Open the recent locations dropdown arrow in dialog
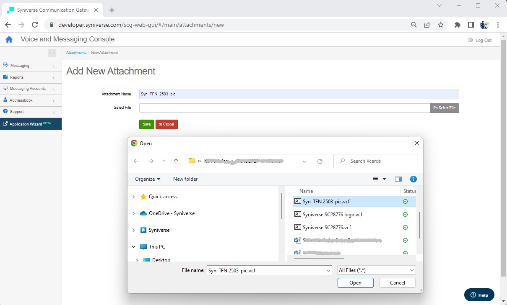Screen dimensions: 507x305 (x=164, y=161)
